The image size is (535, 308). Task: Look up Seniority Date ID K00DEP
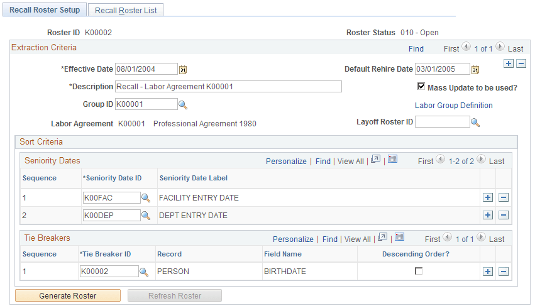tap(146, 216)
